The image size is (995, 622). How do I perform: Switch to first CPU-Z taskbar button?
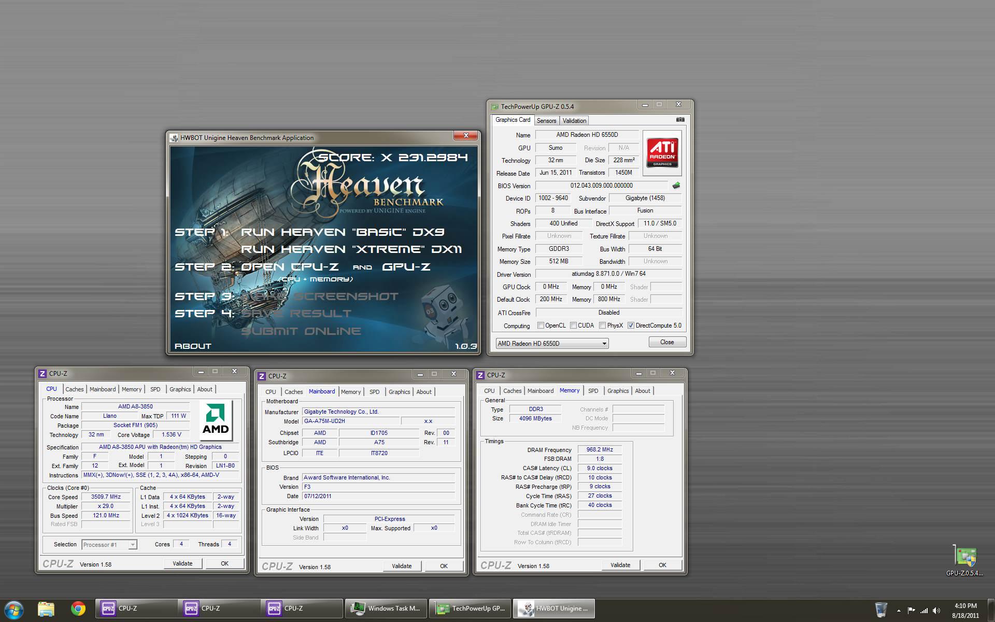coord(136,609)
